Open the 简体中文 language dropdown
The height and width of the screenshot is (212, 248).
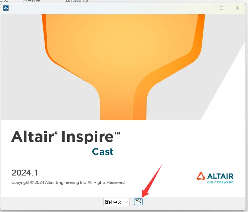pos(116,202)
